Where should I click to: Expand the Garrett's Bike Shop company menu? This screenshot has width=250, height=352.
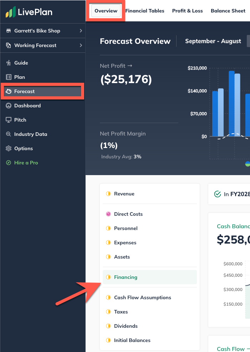tap(43, 31)
